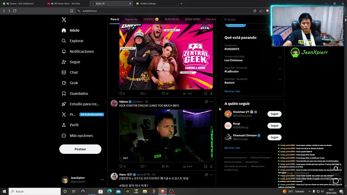Follow Khamzat Chimaev

(274, 137)
